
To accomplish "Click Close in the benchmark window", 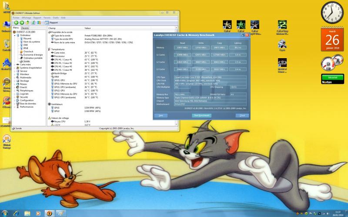I will [x=242, y=115].
